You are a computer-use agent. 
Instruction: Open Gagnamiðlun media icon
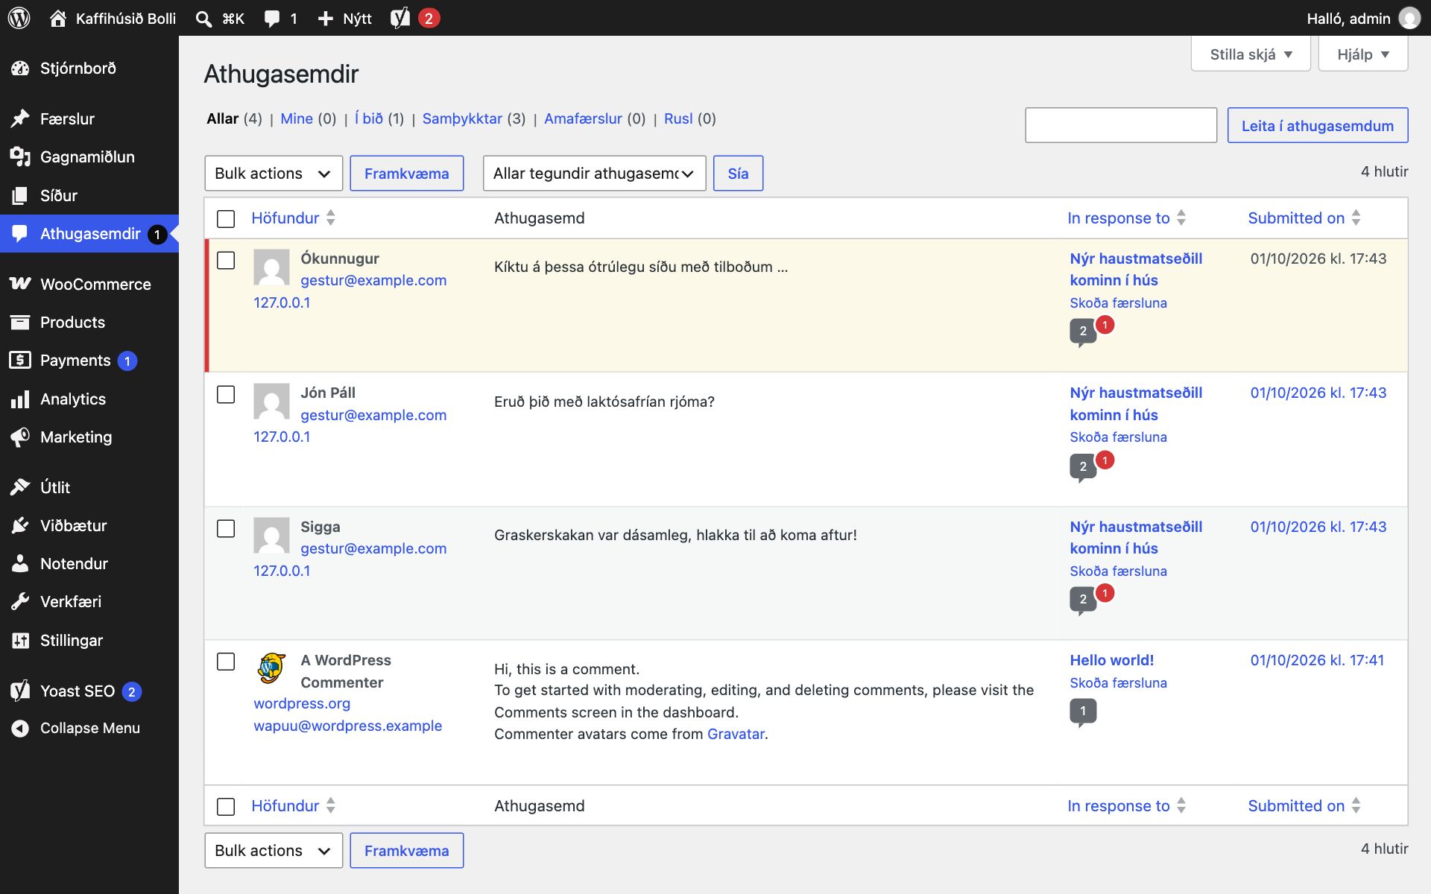(20, 156)
